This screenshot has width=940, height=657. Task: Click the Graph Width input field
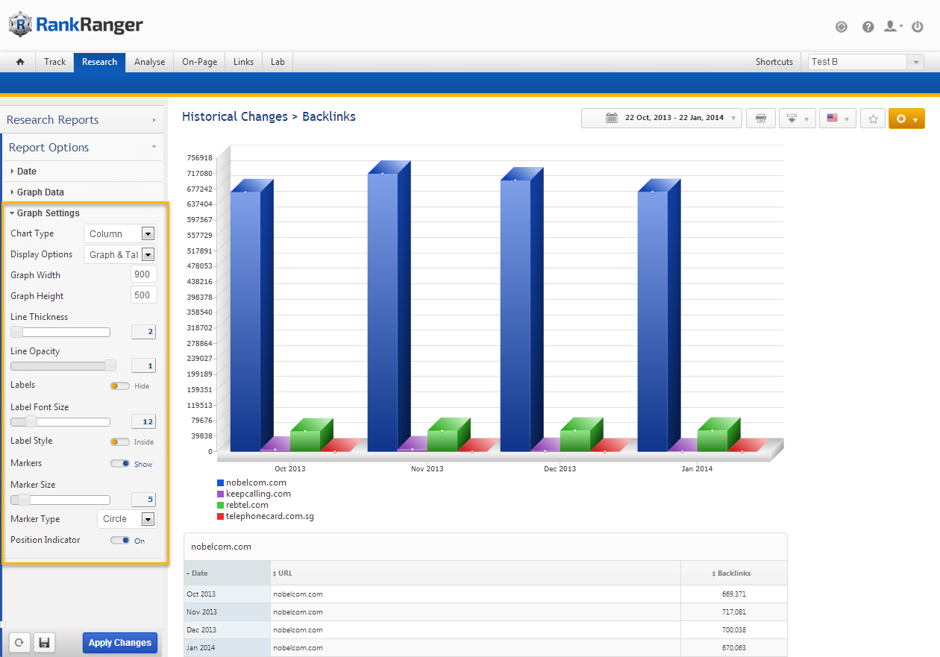(143, 274)
